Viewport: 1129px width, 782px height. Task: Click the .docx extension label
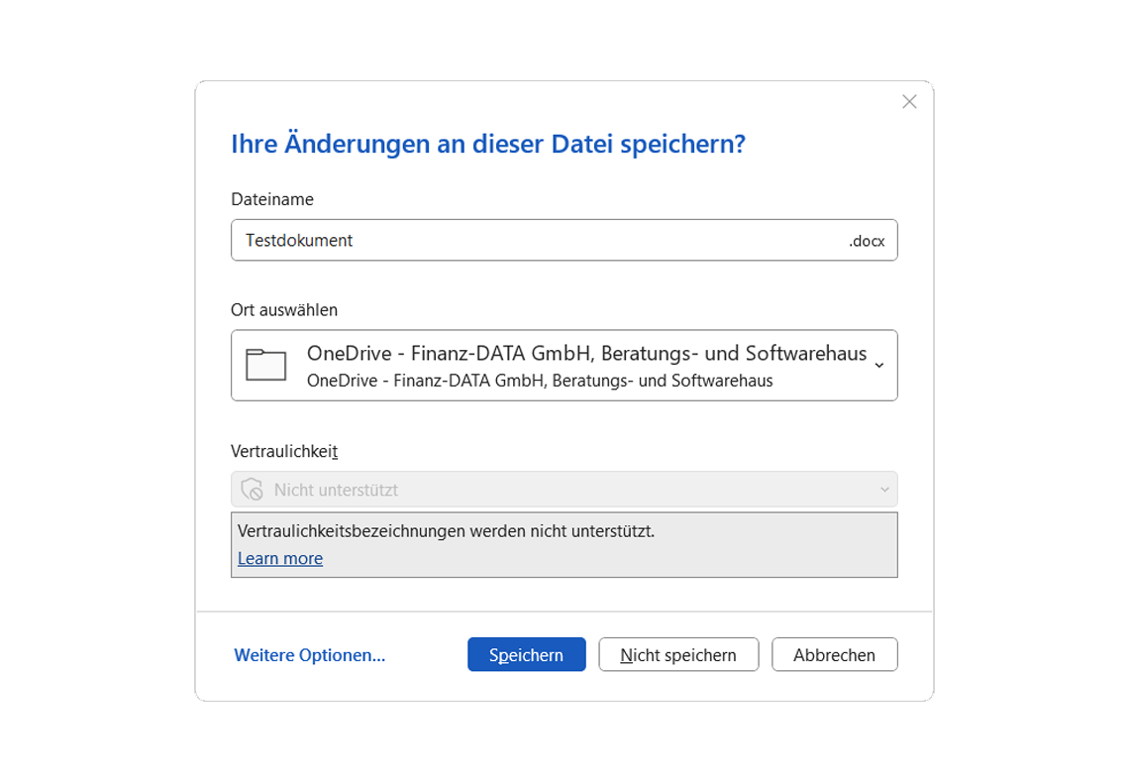pos(867,240)
